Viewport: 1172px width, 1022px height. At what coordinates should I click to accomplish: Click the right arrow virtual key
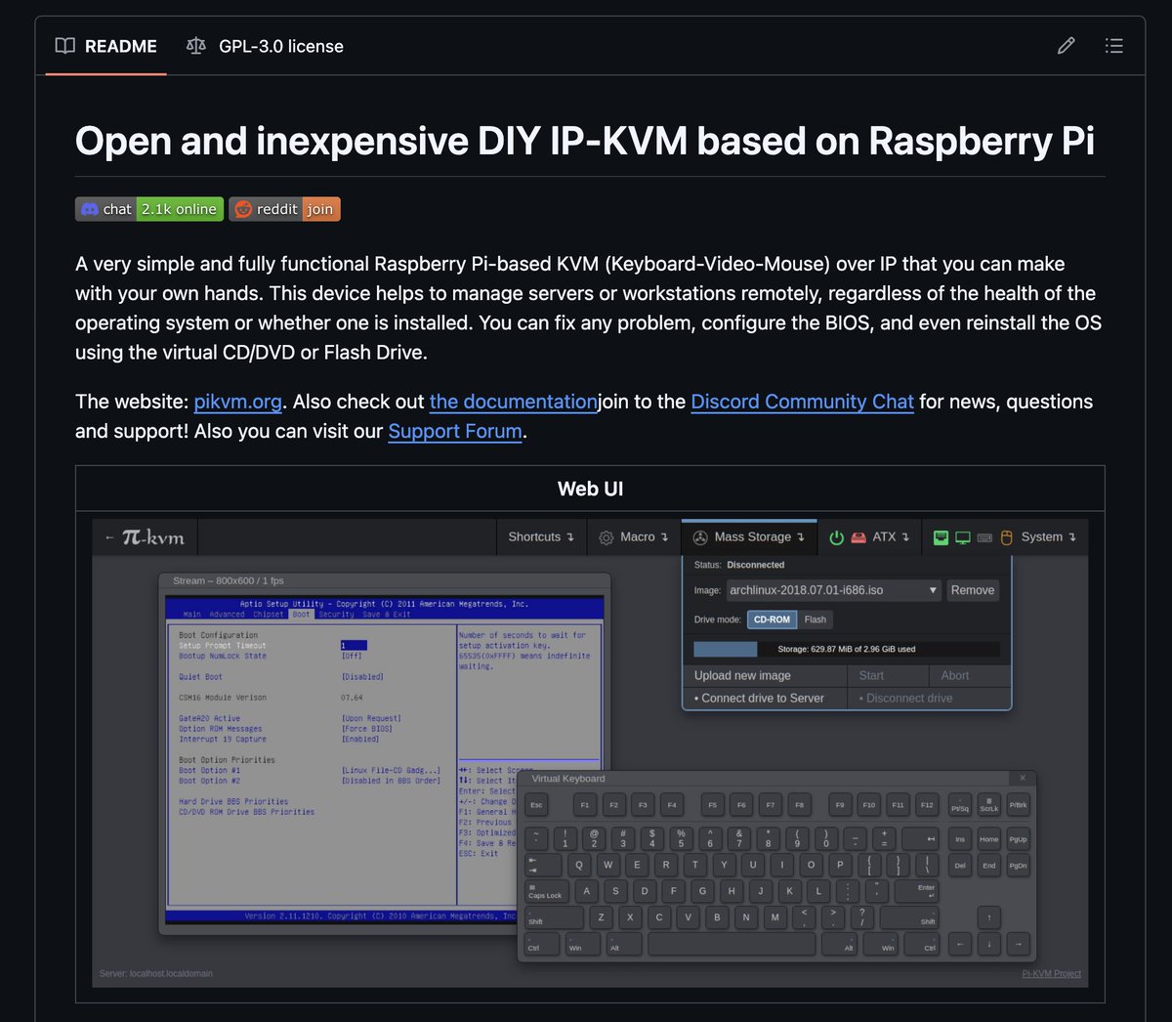tap(1019, 944)
